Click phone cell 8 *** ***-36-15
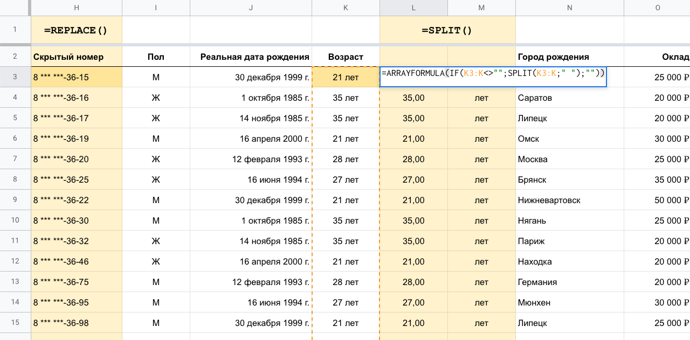 tap(77, 77)
